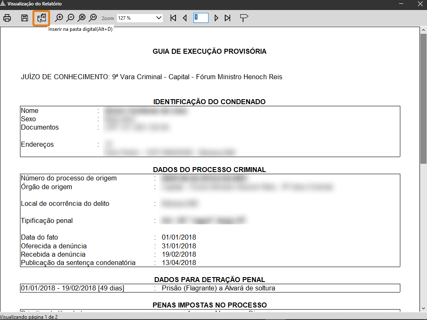
Task: Click the date 01/01/2018 for Data do fato
Action: [x=179, y=237]
